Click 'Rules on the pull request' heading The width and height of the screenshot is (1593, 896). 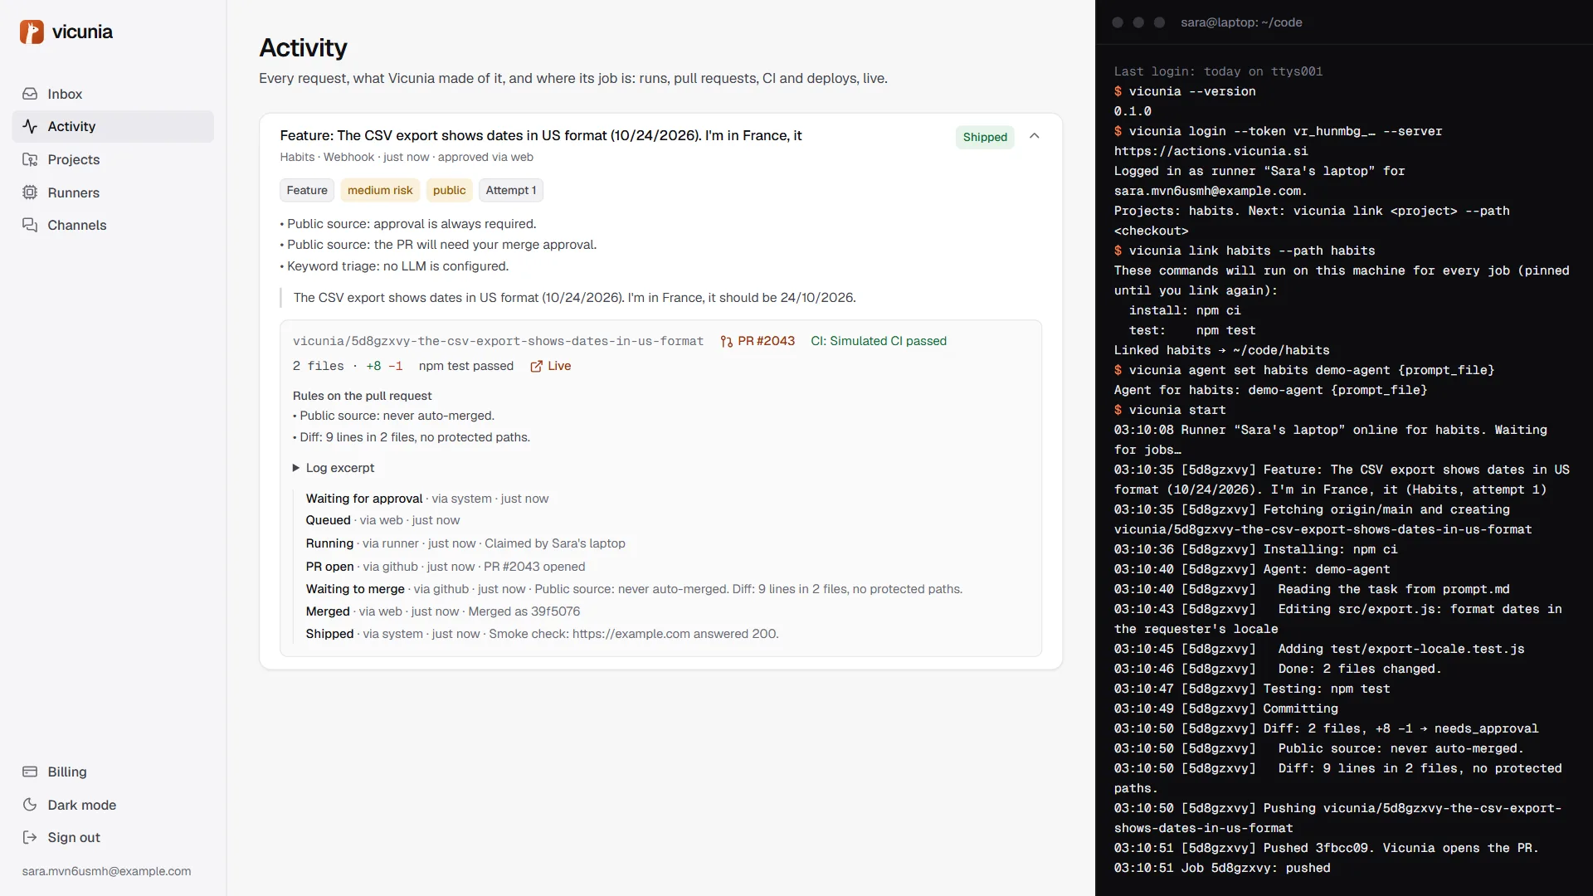click(x=362, y=396)
